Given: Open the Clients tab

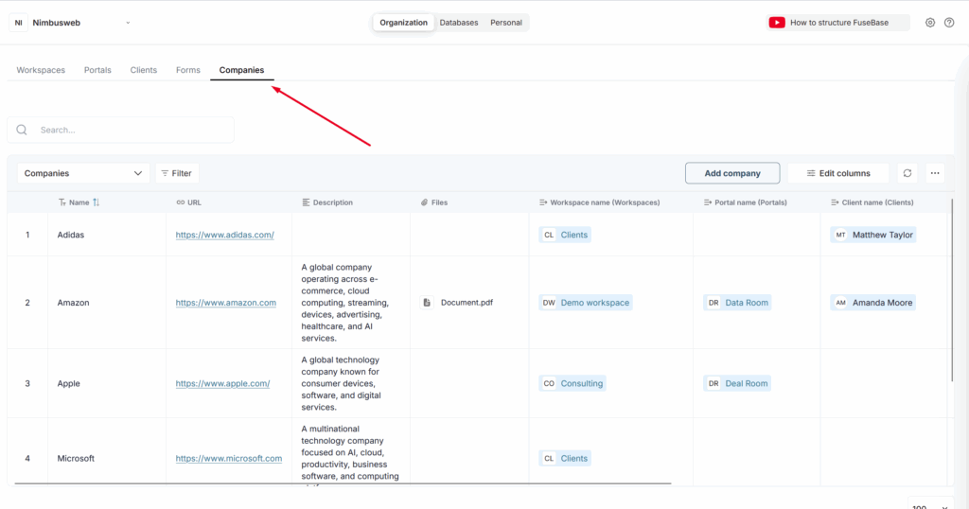Looking at the screenshot, I should click(x=144, y=70).
